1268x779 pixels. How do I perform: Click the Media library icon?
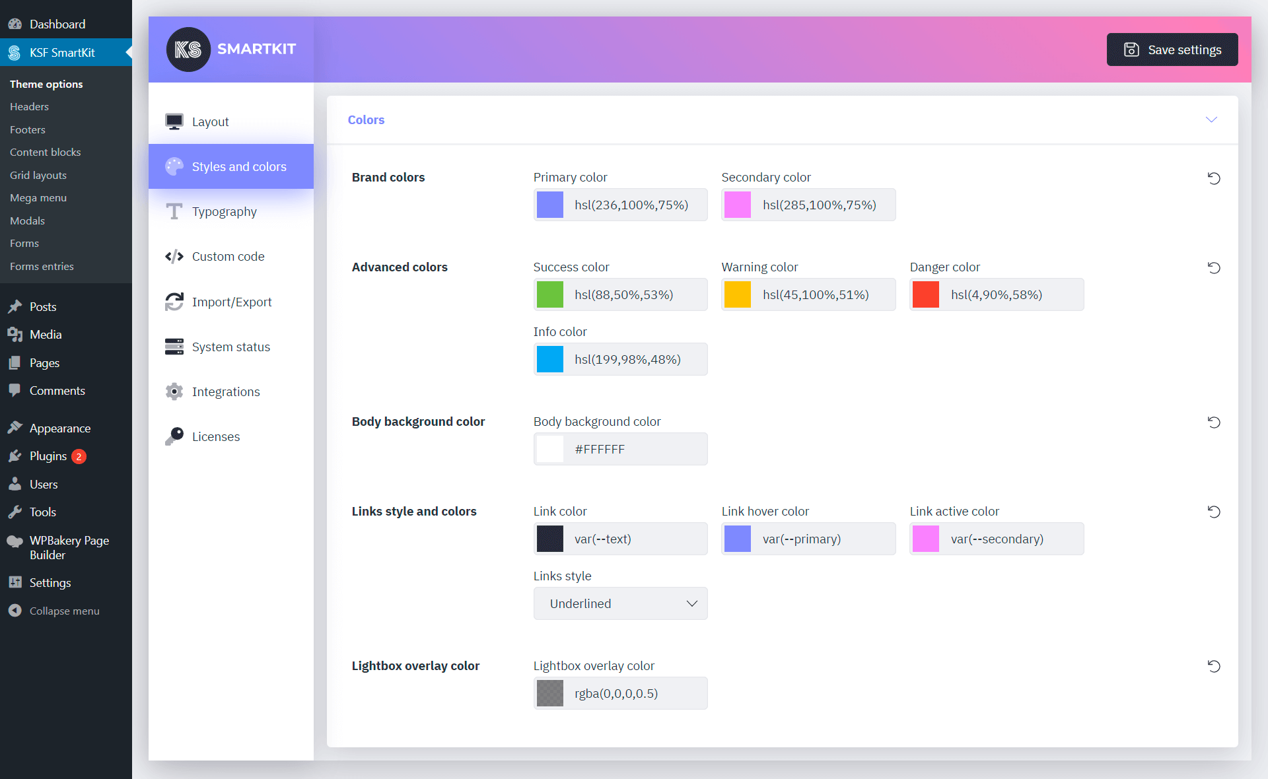pos(15,335)
